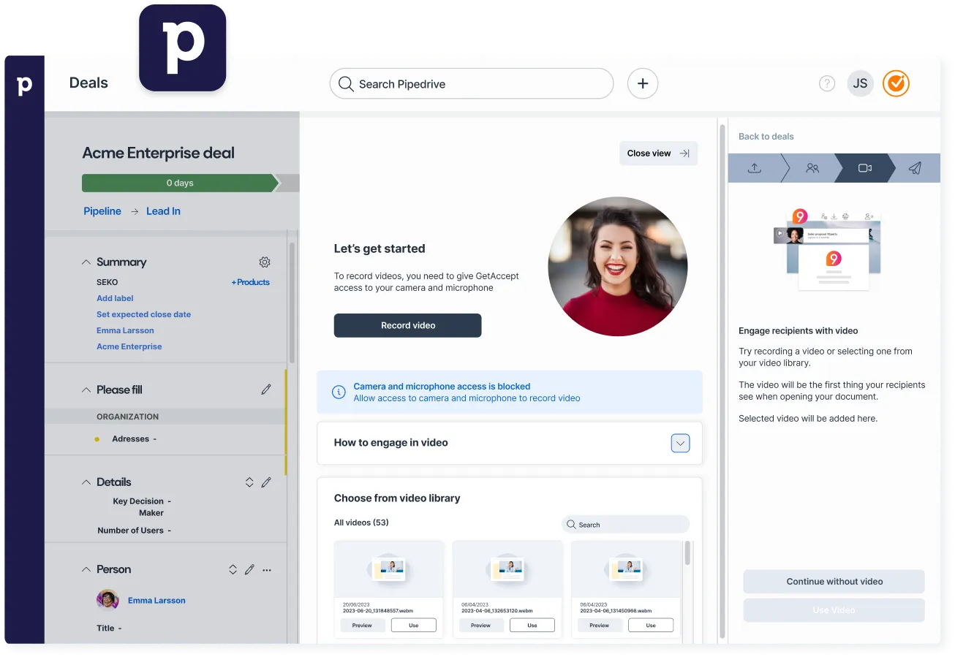Open the Acme Enterprise organization link
The image size is (955, 657).
[129, 346]
